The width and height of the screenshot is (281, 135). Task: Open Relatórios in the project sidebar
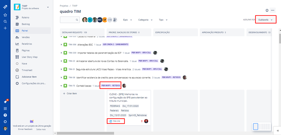click(32, 44)
